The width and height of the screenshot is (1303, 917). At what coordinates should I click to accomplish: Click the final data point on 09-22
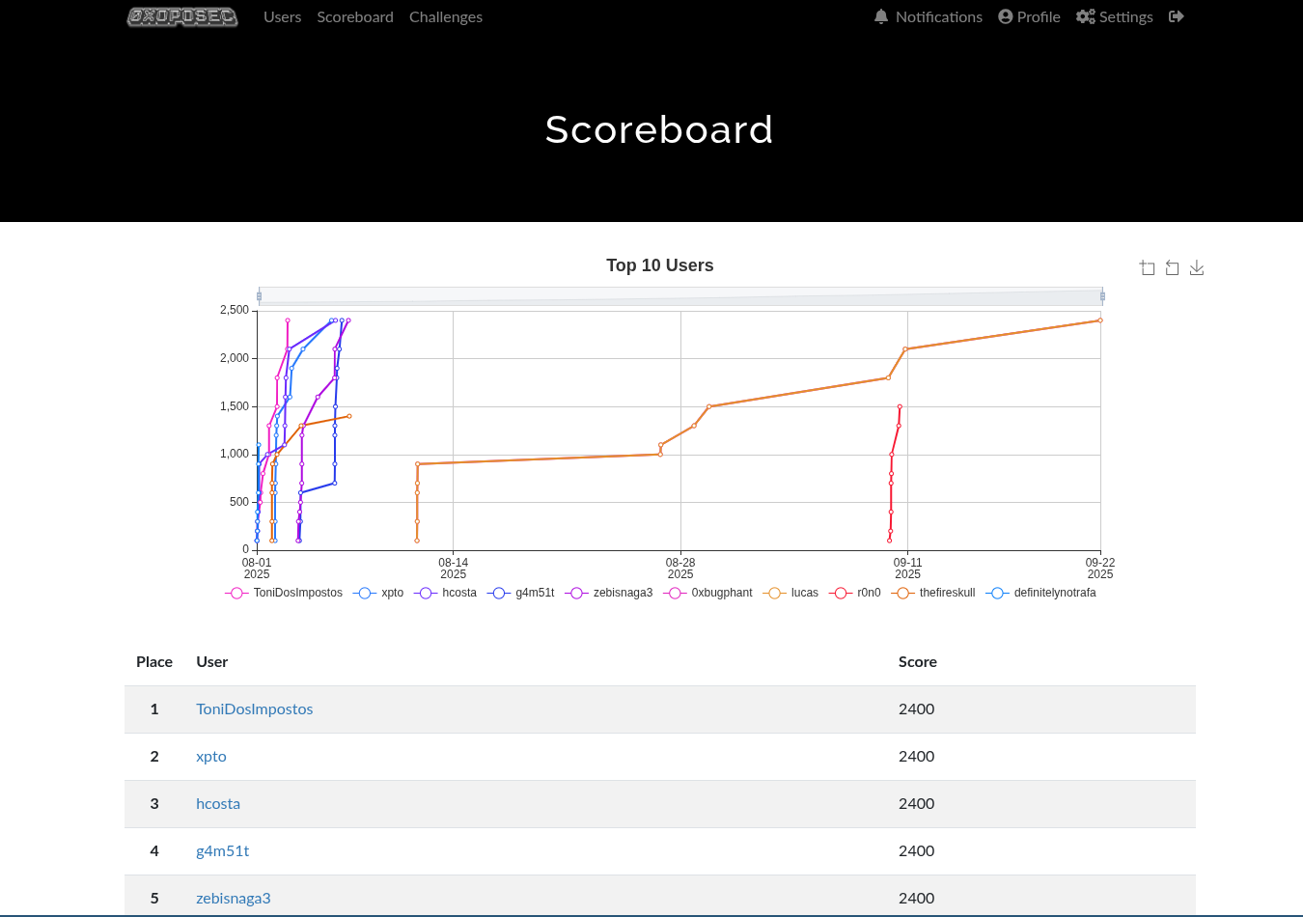click(x=1100, y=320)
